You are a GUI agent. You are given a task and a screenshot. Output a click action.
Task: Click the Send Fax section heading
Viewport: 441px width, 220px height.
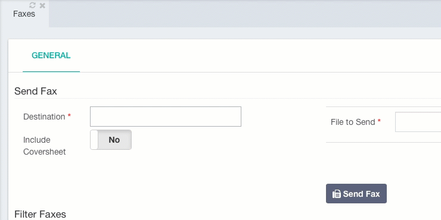(36, 91)
